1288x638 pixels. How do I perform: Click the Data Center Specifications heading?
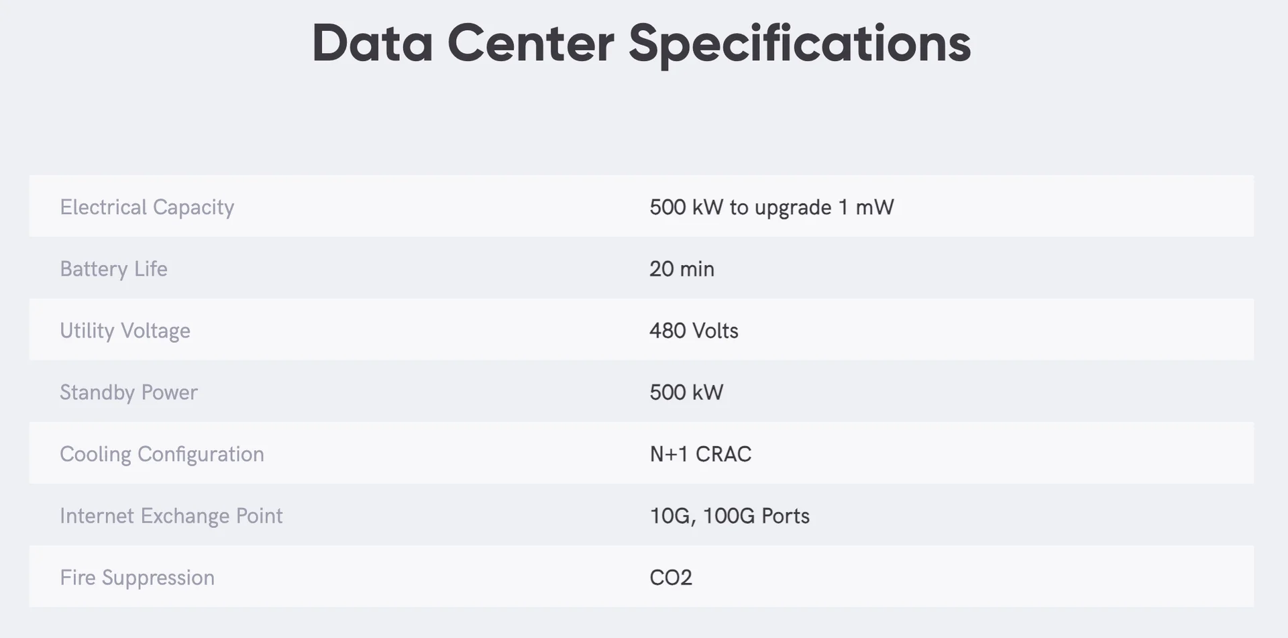point(641,43)
